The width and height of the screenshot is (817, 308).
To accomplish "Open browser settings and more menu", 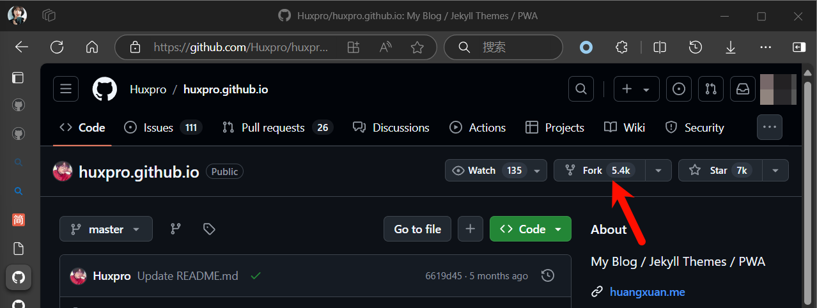I will tap(765, 47).
